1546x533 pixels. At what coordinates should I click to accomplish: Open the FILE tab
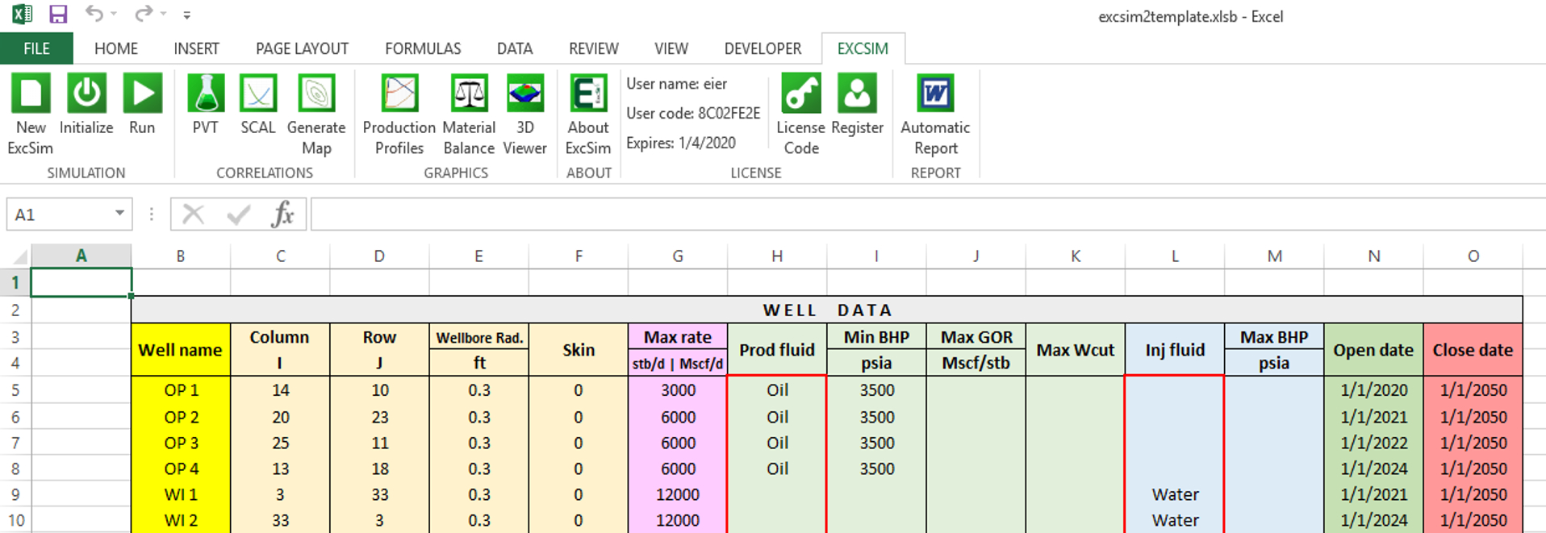(x=36, y=48)
